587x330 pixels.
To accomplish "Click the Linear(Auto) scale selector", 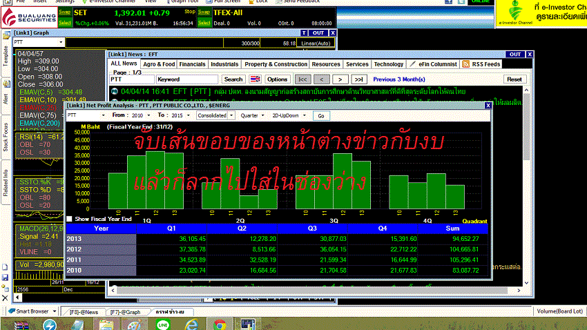I will pyautogui.click(x=316, y=43).
